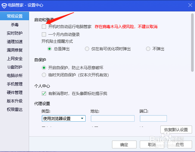Viewport: 195px width, 152px height.
Task: Open 上网安全 settings
Action: coord(15,58)
